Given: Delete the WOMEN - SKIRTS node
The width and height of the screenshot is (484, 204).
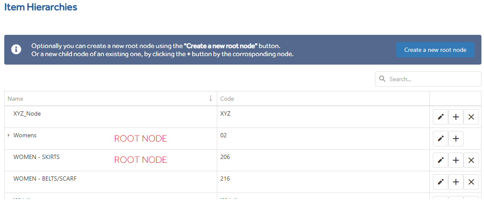Looking at the screenshot, I should (x=471, y=160).
